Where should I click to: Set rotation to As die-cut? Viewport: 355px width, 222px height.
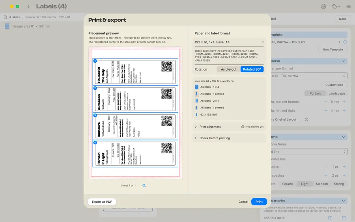click(x=228, y=69)
